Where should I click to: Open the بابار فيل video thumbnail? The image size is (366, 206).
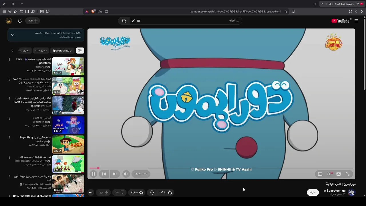click(x=68, y=164)
